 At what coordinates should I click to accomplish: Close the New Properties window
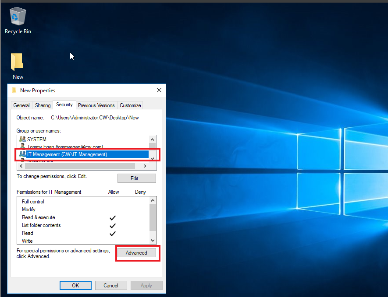[x=159, y=90]
